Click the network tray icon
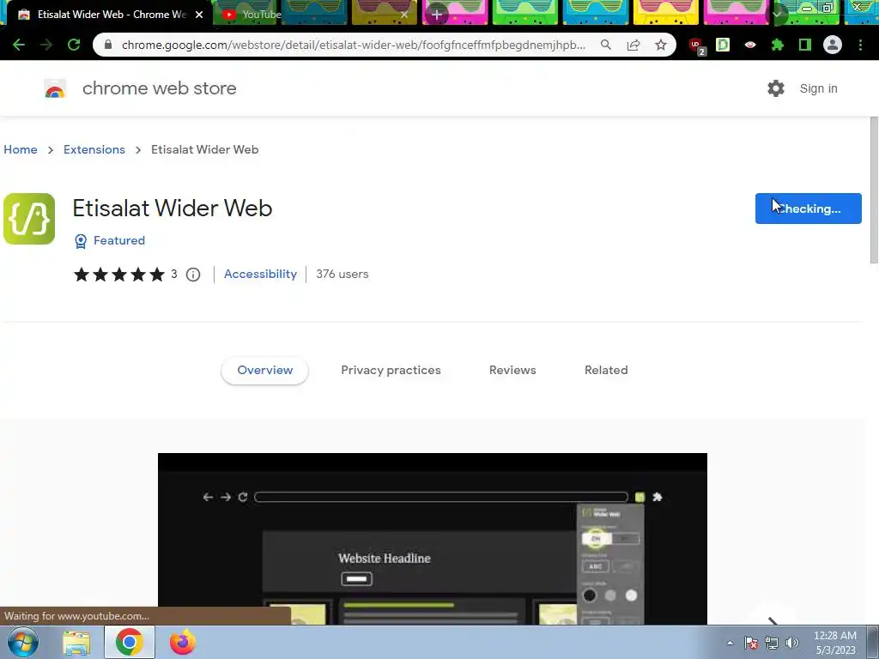The image size is (879, 659). click(x=772, y=643)
